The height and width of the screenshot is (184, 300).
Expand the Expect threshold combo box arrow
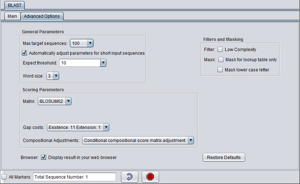[103, 63]
